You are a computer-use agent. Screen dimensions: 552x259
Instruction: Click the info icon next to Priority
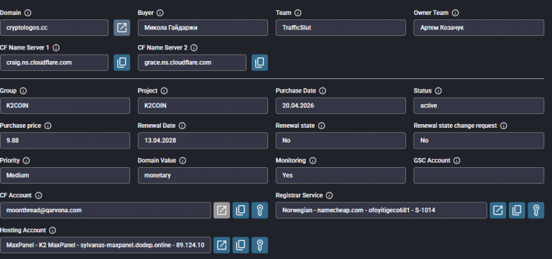(x=27, y=160)
